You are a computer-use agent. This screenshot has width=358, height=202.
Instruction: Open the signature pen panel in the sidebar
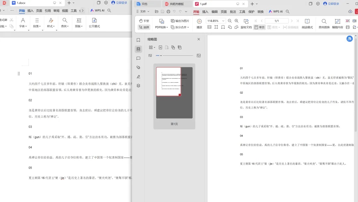138,76
